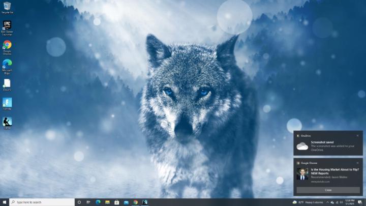
Task: Open Task View in the taskbar
Action: click(x=88, y=202)
